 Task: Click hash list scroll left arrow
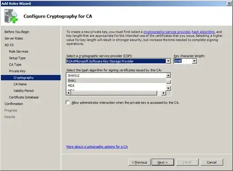click(69, 93)
